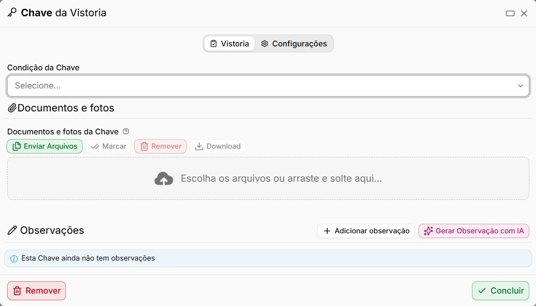Screen dimensions: 536x306
Task: Click the 'Condição da Chave' label
Action: point(43,68)
